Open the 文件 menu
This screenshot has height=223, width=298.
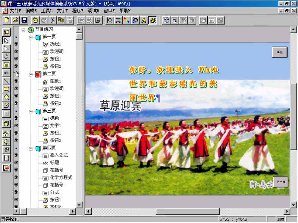[x=15, y=11]
